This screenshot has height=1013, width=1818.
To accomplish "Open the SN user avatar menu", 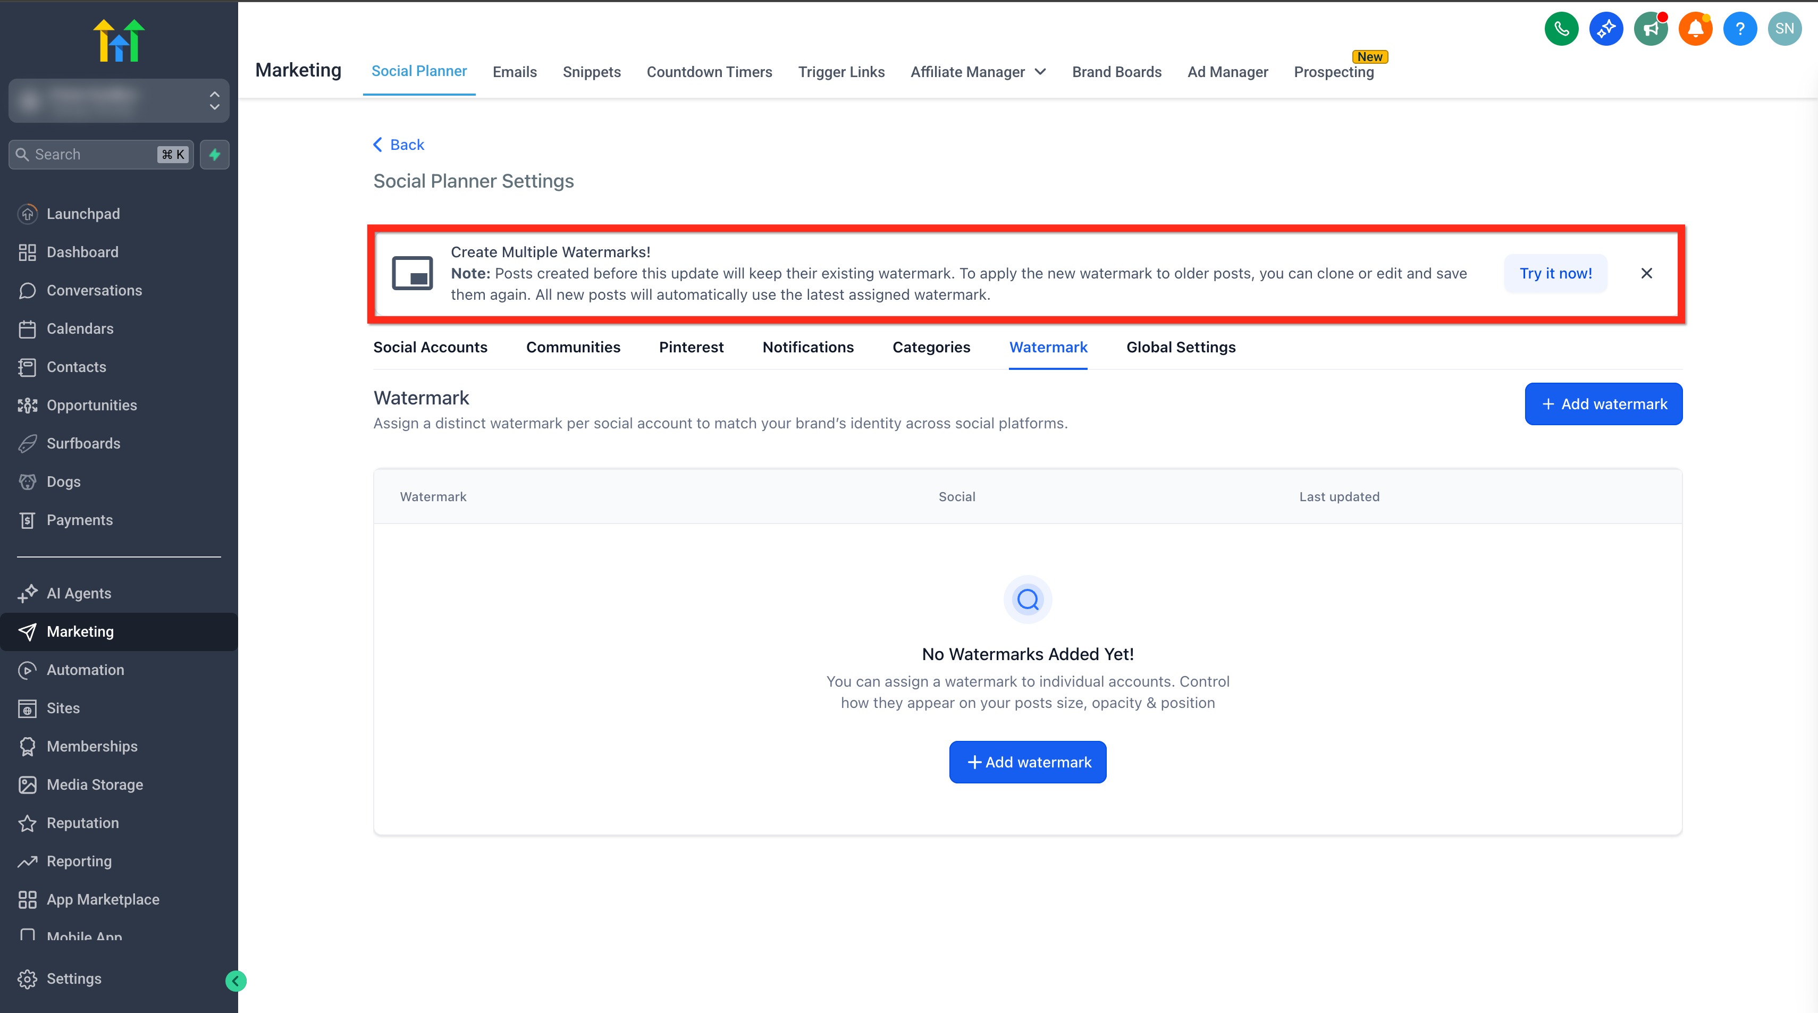I will 1784,29.
